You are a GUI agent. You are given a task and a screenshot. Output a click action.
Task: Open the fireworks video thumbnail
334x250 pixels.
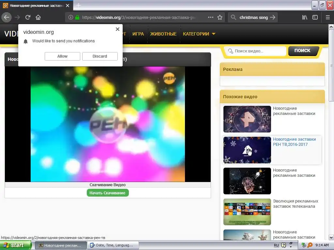247,181
